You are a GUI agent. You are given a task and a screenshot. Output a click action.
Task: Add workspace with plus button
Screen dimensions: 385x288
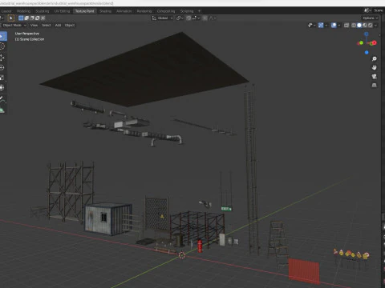pos(199,11)
